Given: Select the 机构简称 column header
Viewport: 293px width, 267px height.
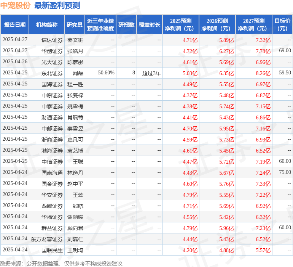Looking at the screenshot, I should click(x=46, y=25).
